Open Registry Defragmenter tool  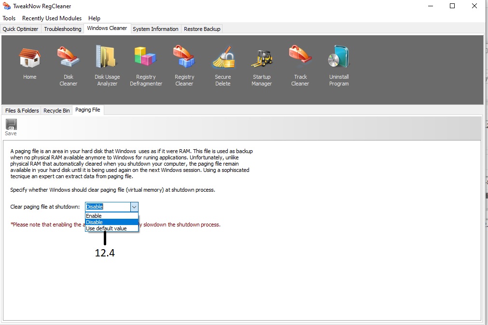pyautogui.click(x=145, y=57)
